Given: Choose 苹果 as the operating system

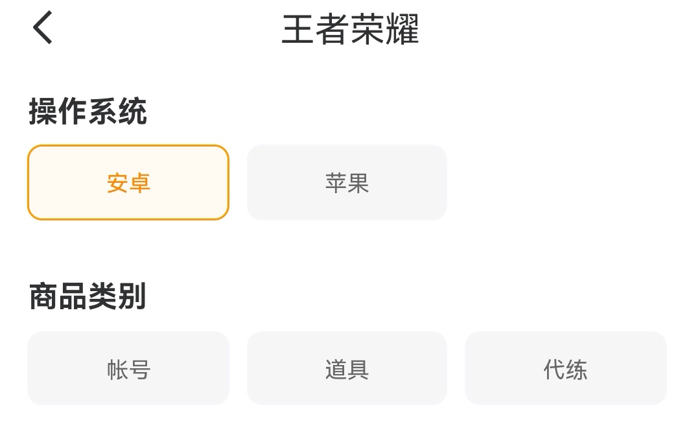Looking at the screenshot, I should click(x=347, y=183).
